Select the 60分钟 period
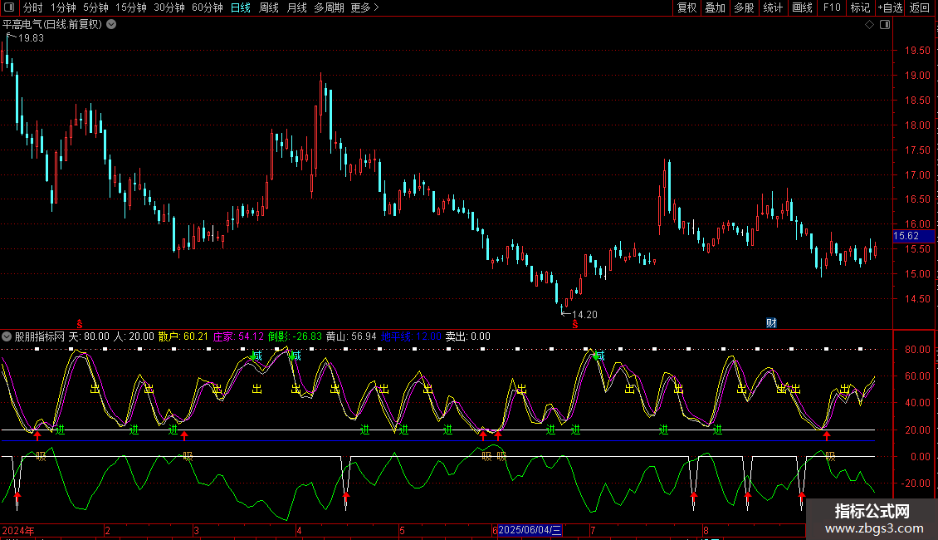Image resolution: width=938 pixels, height=540 pixels. pyautogui.click(x=207, y=7)
